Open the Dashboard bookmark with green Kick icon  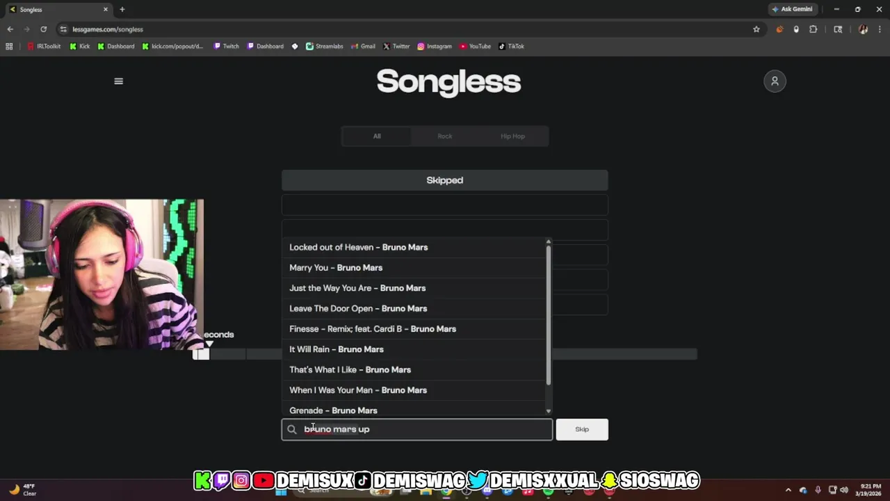tap(116, 47)
